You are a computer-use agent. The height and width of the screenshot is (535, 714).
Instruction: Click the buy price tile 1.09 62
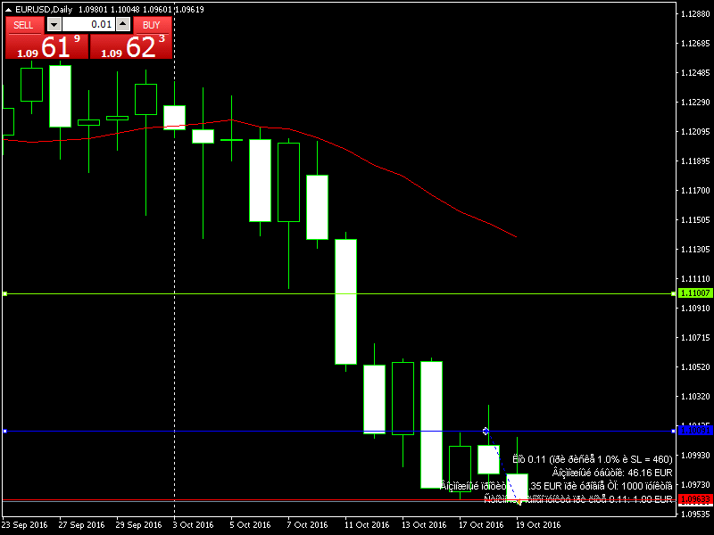click(x=131, y=47)
